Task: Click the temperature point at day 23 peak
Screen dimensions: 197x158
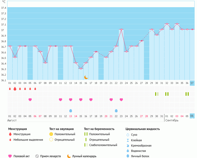Action: 121,29
